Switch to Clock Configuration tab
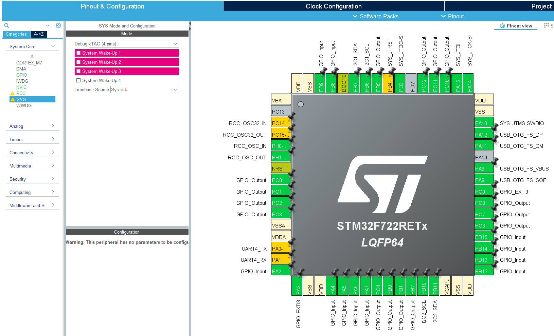The height and width of the screenshot is (336, 554). 334,6
